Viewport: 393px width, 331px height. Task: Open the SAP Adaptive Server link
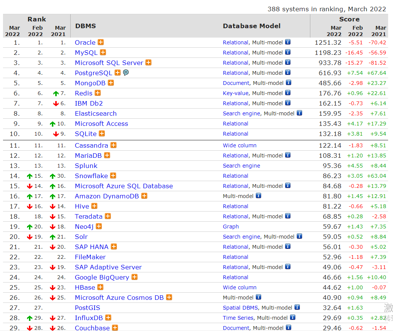click(x=108, y=268)
